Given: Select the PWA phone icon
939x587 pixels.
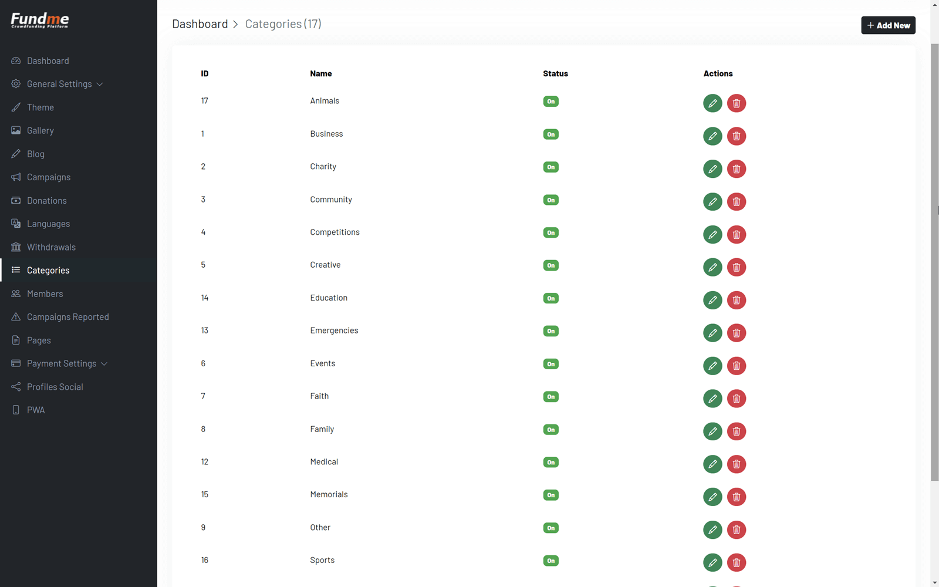Looking at the screenshot, I should point(16,410).
